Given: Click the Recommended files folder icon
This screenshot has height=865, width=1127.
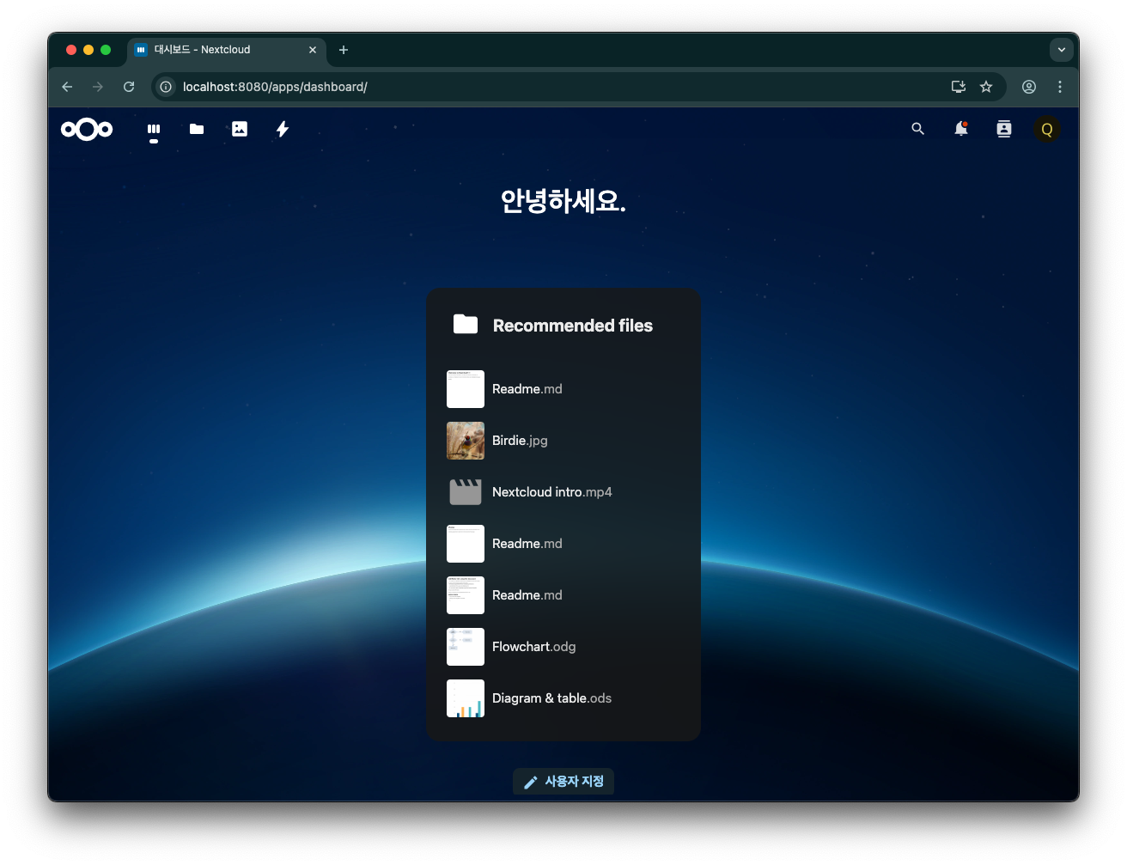Looking at the screenshot, I should pos(466,324).
